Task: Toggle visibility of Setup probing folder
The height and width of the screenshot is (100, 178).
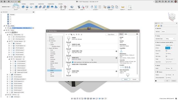Action: 10,34
